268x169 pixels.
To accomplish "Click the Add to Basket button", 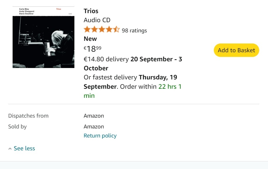I will tap(236, 50).
